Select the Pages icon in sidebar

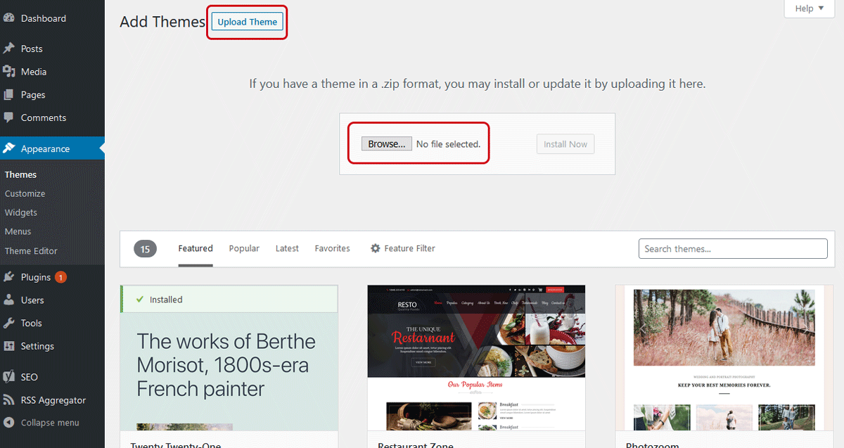click(9, 95)
